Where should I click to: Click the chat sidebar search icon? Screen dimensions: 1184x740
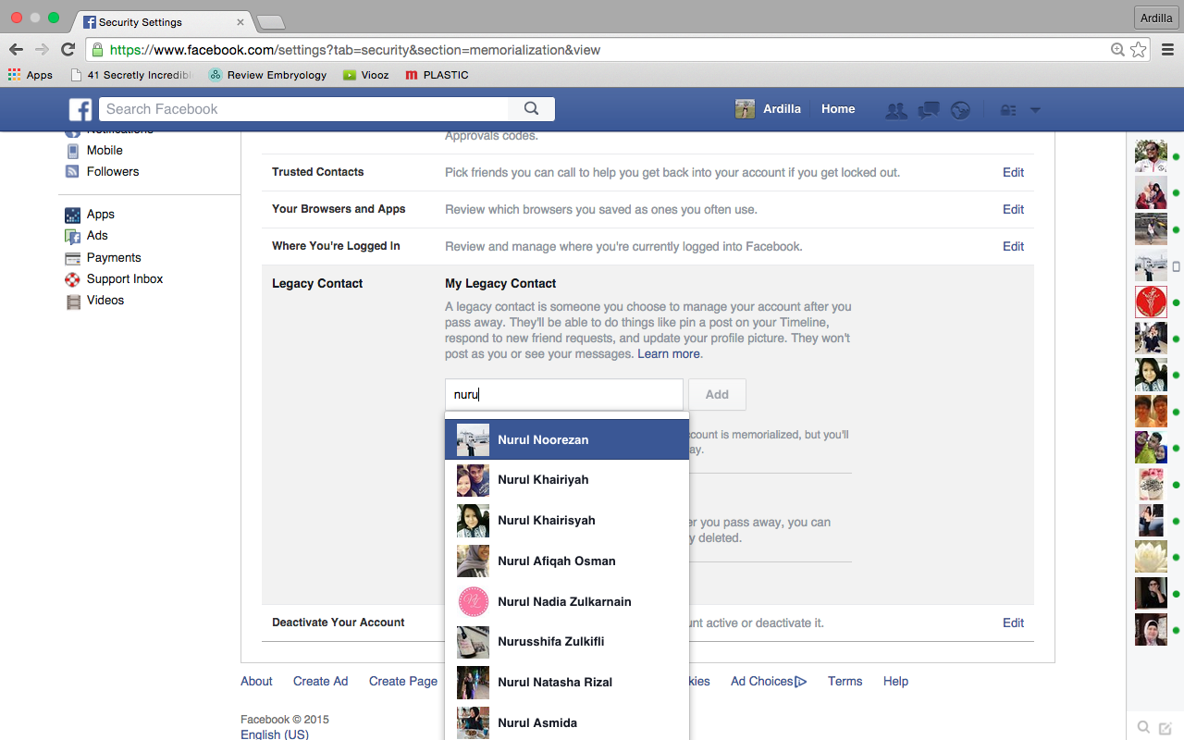click(1144, 728)
